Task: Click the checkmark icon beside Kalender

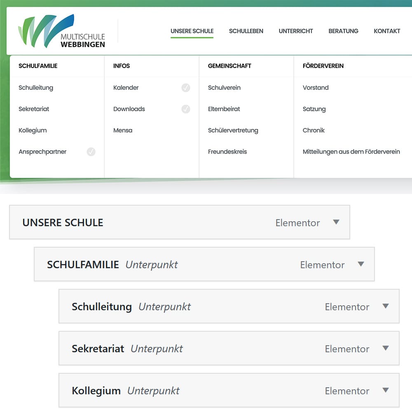Action: 186,88
